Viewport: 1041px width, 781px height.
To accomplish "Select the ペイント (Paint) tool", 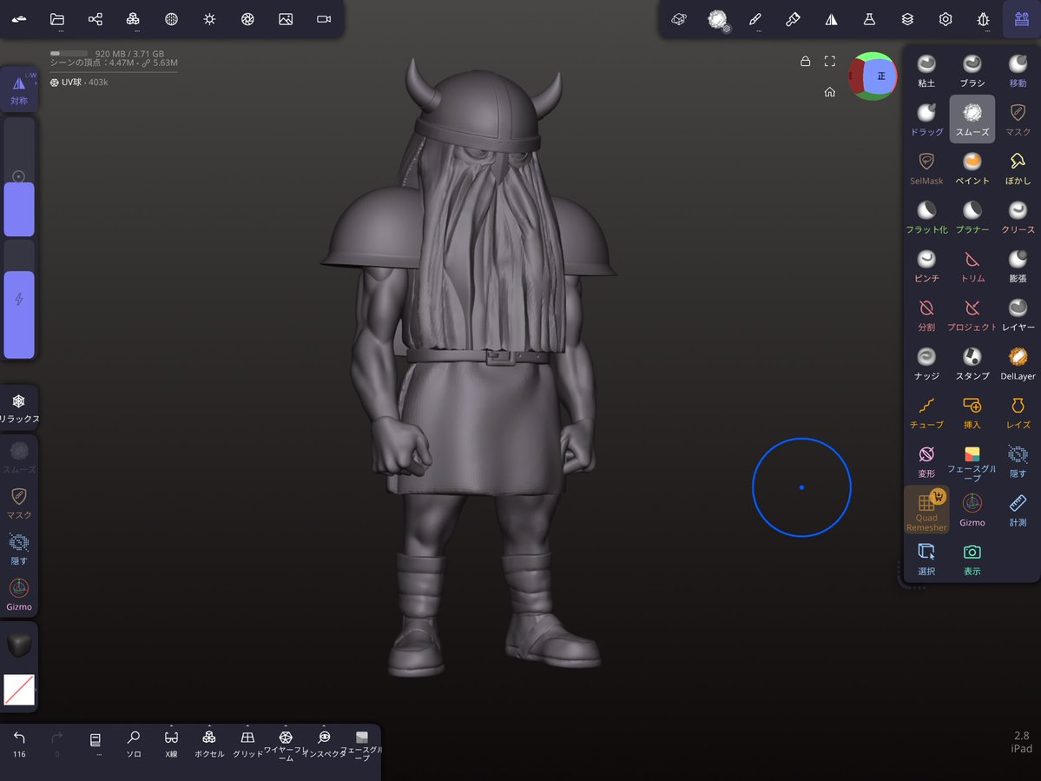I will point(972,168).
